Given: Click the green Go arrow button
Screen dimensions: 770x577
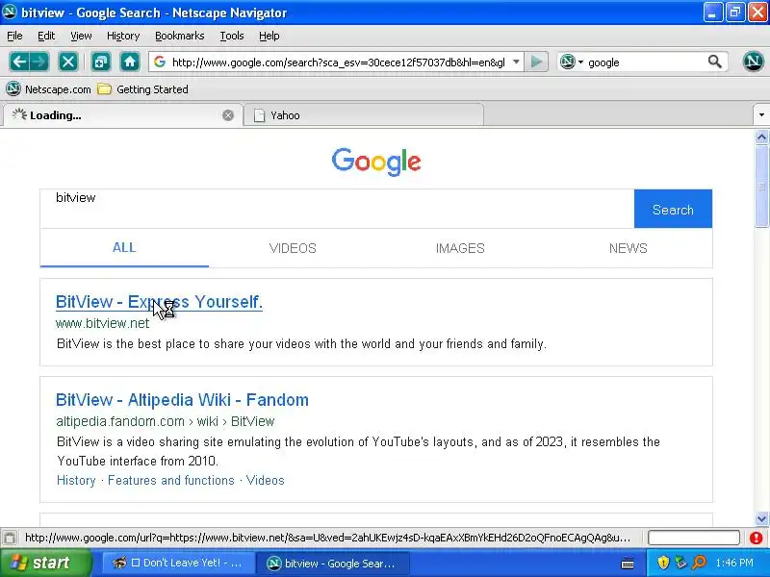Looking at the screenshot, I should (536, 62).
